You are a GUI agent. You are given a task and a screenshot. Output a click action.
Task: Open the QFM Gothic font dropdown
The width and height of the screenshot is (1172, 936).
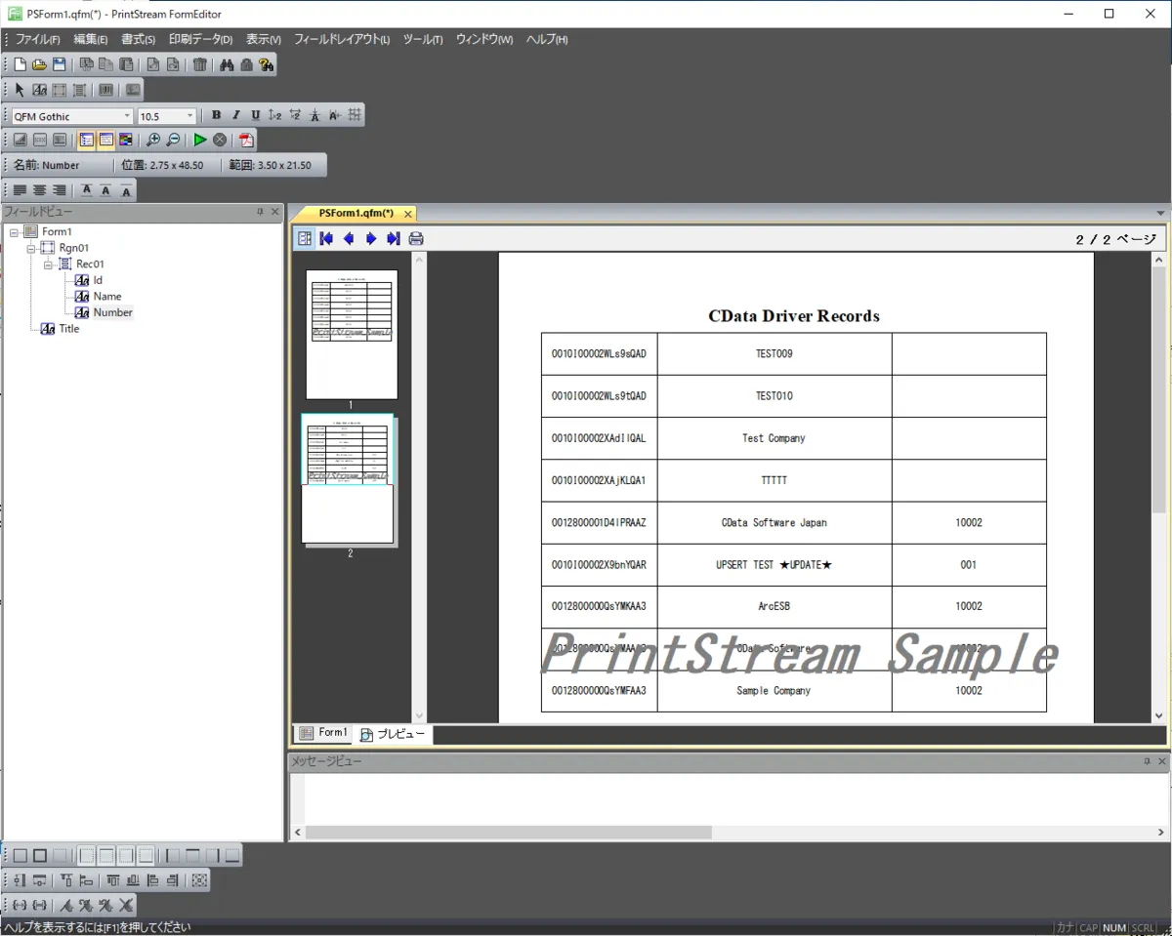[x=127, y=116]
